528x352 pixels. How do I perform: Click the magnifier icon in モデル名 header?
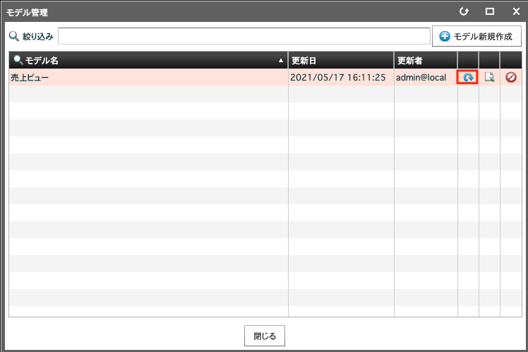click(18, 60)
